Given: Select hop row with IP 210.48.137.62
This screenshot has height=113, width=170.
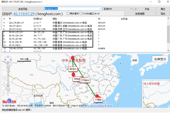Looking at the screenshot, I should (x=84, y=48).
